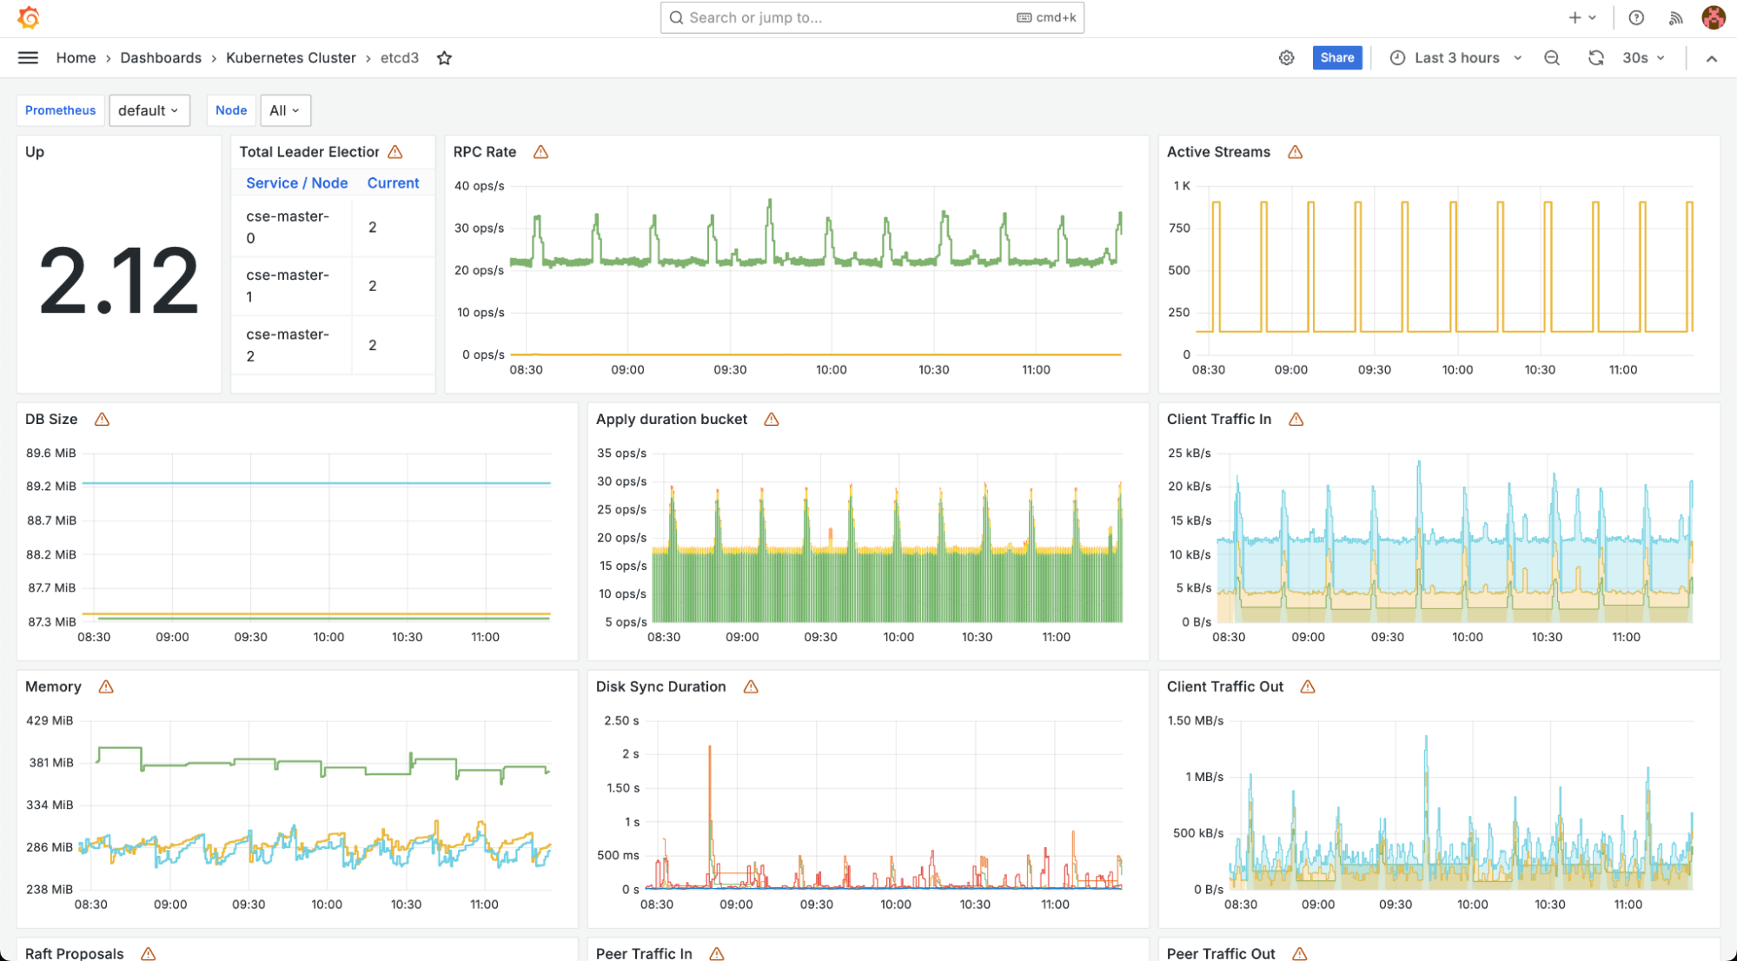The width and height of the screenshot is (1737, 961).
Task: Click the blue Share button
Action: tap(1336, 58)
